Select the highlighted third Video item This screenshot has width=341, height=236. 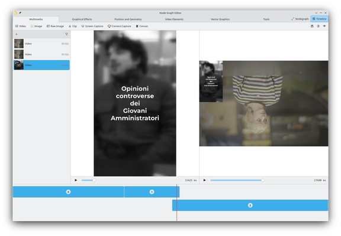(41, 65)
